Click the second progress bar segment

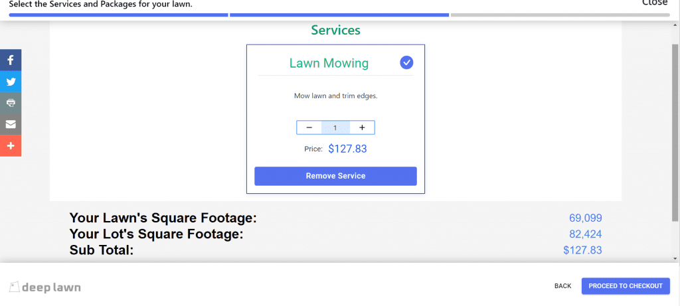pyautogui.click(x=339, y=15)
